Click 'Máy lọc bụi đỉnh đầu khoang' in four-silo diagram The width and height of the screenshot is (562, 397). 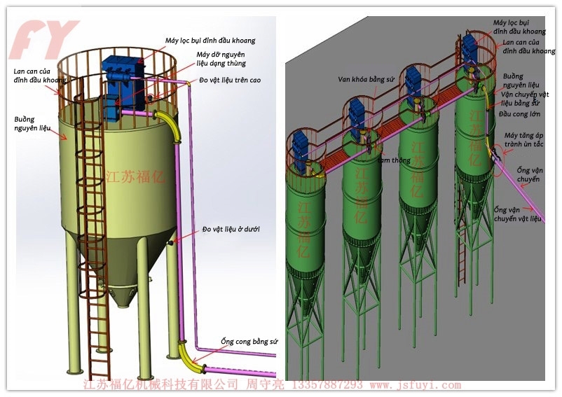tap(519, 27)
